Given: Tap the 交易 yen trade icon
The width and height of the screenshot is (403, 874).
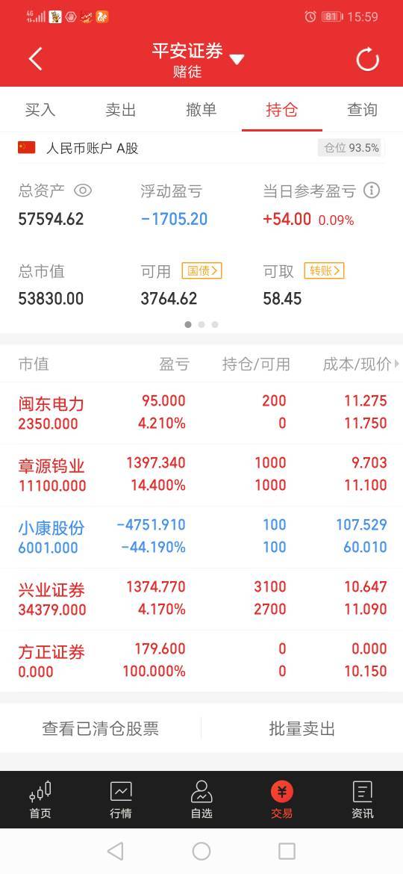Looking at the screenshot, I should tap(281, 791).
